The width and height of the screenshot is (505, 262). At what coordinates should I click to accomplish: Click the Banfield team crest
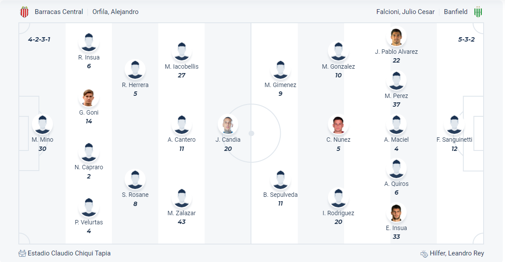pos(478,12)
